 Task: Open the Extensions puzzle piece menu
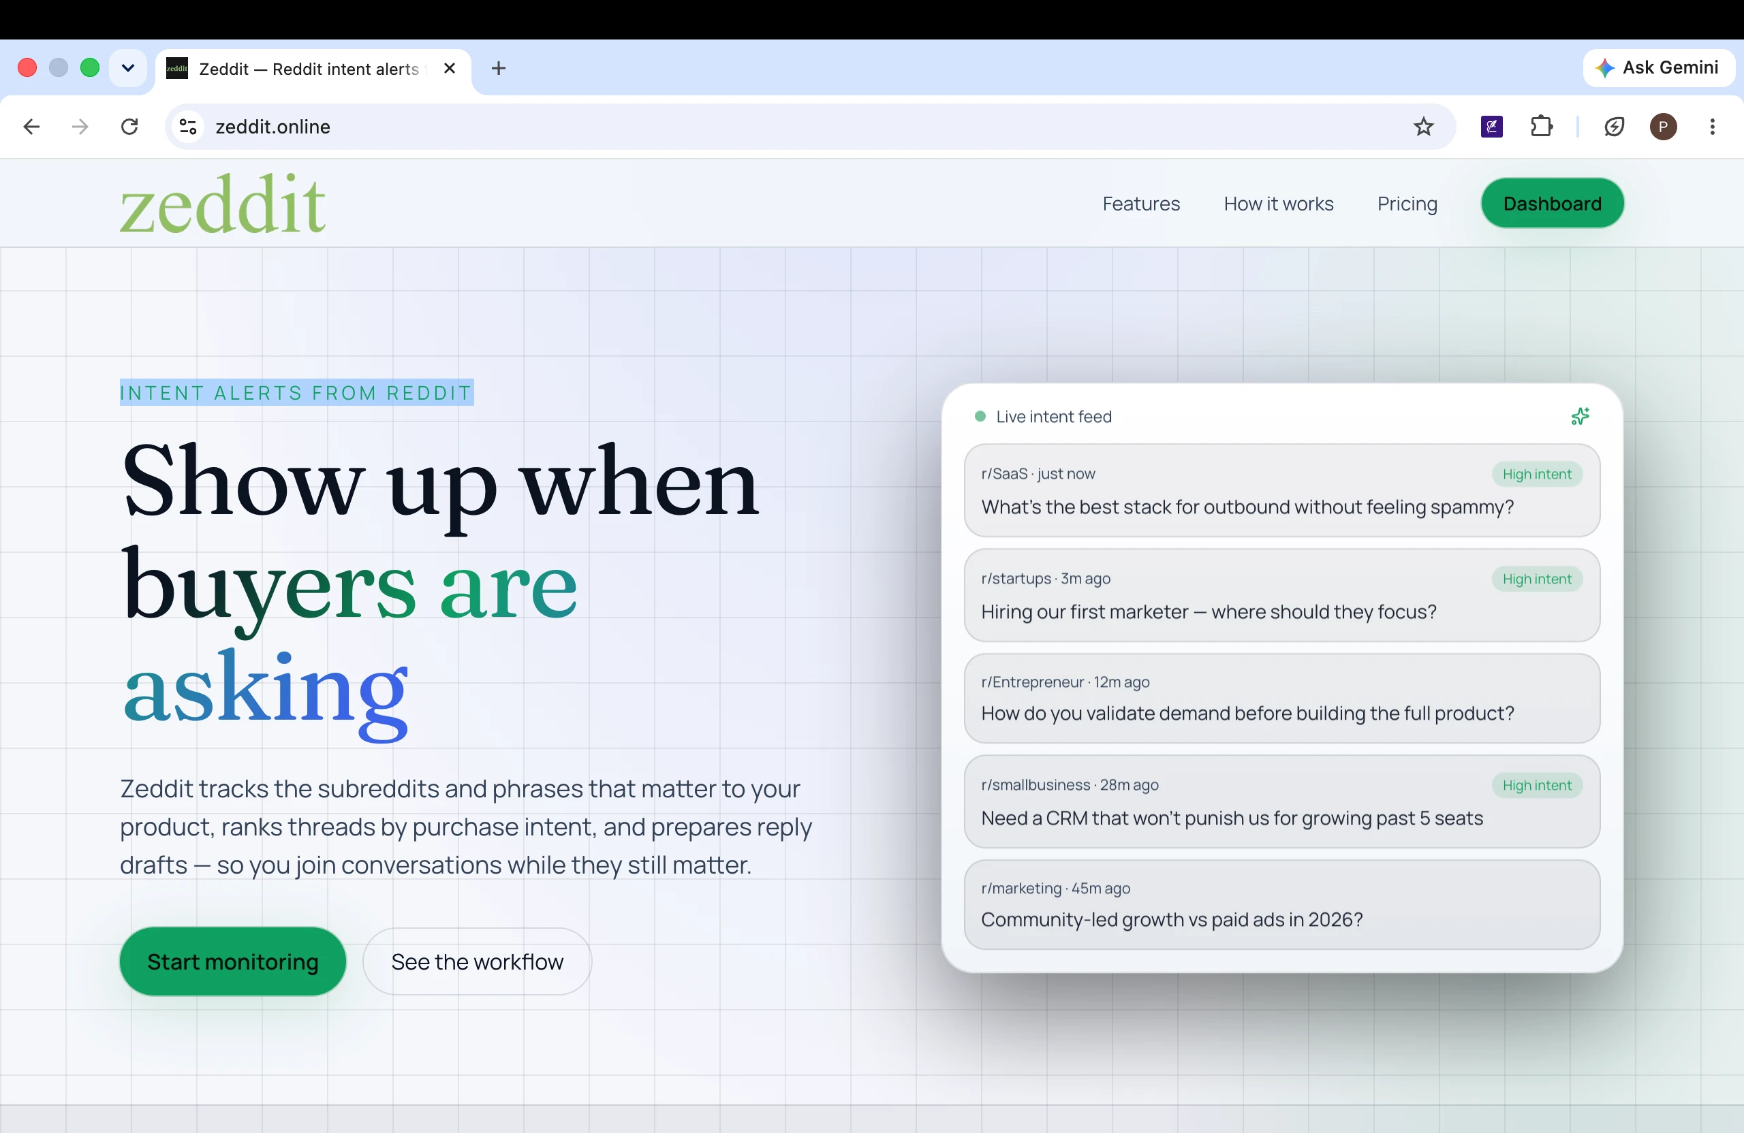click(x=1542, y=127)
